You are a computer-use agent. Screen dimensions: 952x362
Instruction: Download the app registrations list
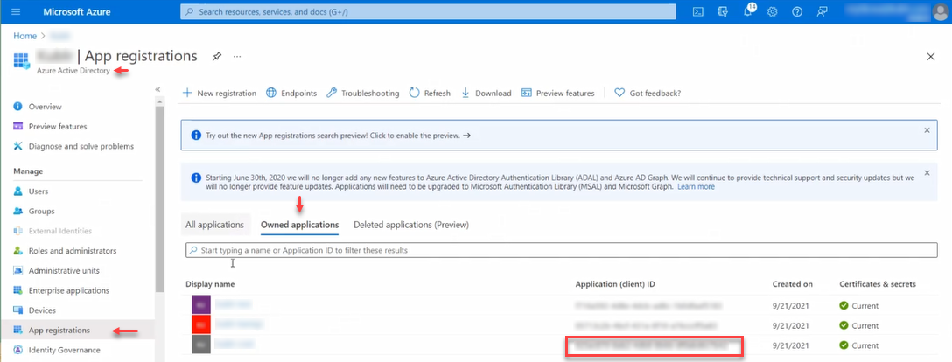[486, 93]
